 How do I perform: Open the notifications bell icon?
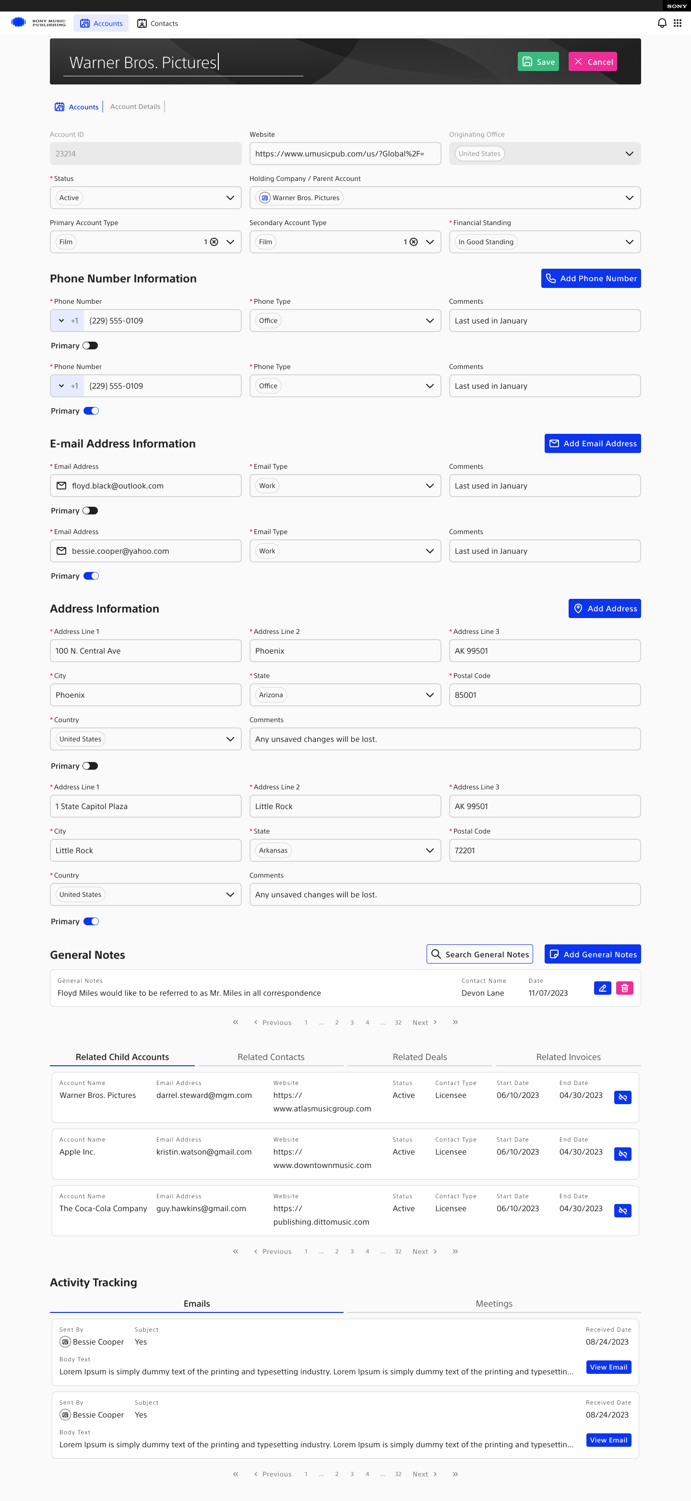tap(662, 24)
